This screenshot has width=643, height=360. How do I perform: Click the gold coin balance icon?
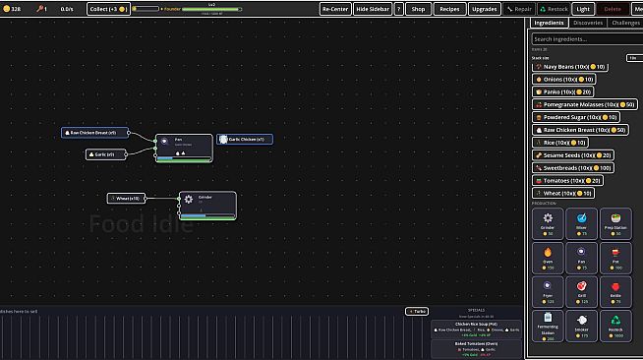6,9
